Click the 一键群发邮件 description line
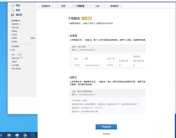 (x=90, y=24)
